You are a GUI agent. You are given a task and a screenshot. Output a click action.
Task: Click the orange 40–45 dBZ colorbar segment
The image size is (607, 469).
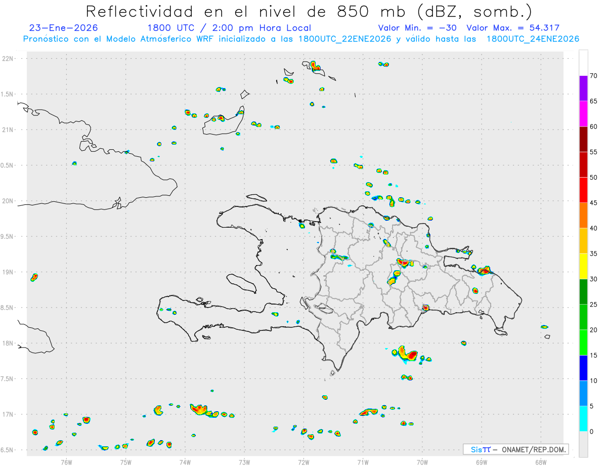(583, 216)
